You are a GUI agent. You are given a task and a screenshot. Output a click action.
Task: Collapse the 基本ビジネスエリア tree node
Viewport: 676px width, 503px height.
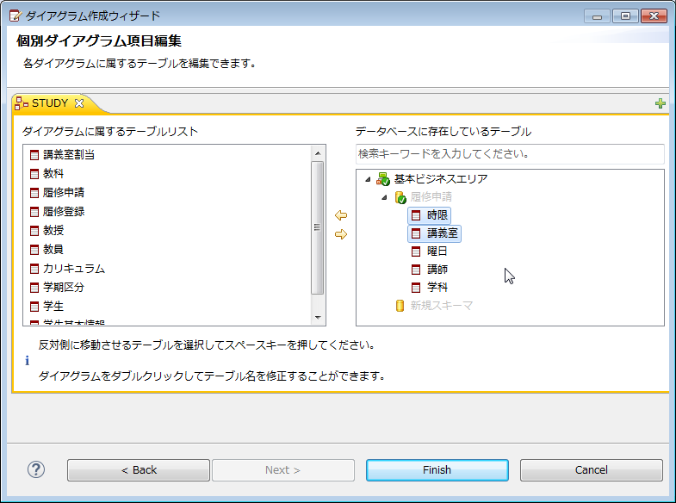pos(368,179)
